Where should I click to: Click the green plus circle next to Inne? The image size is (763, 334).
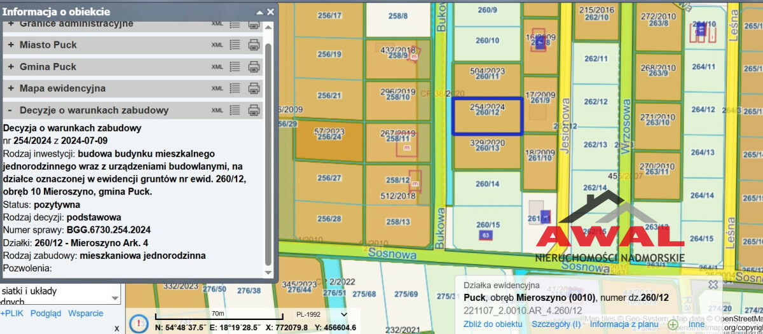click(673, 324)
